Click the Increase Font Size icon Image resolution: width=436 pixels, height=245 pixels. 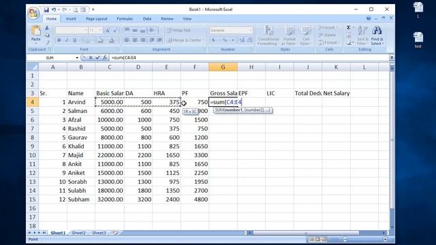(108, 30)
